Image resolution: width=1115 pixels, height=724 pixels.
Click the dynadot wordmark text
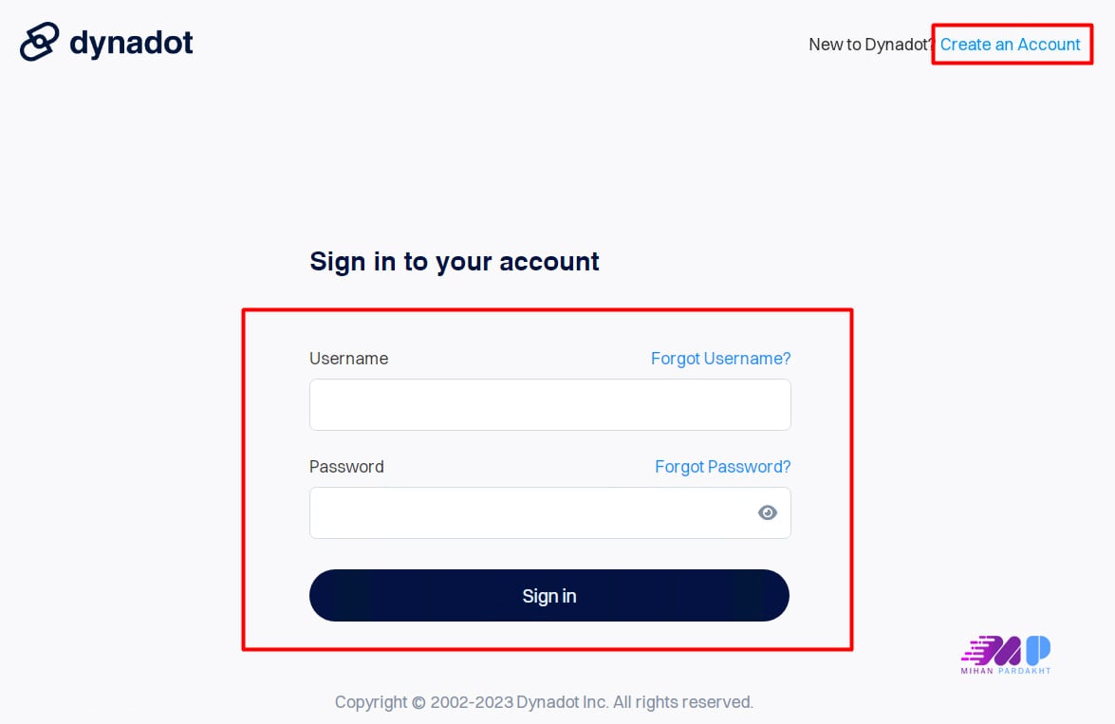point(131,43)
